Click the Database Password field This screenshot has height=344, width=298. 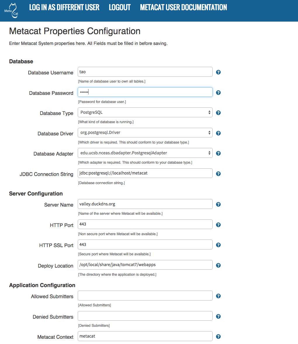pyautogui.click(x=145, y=92)
